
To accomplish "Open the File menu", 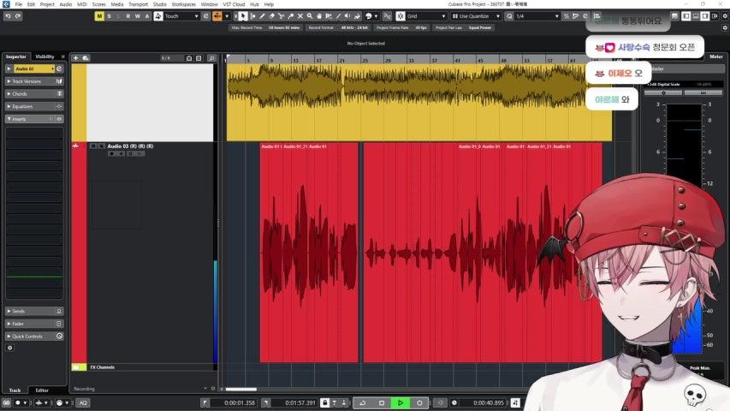I will pyautogui.click(x=19, y=4).
